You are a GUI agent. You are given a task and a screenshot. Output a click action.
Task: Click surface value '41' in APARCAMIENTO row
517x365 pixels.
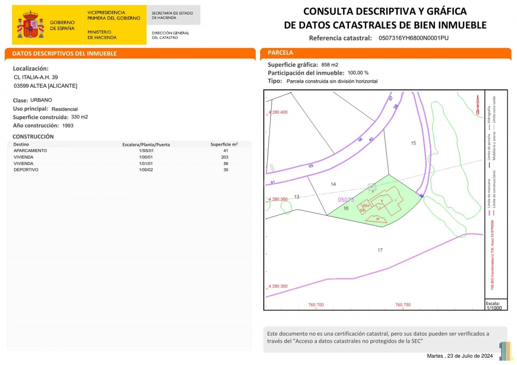pos(226,151)
